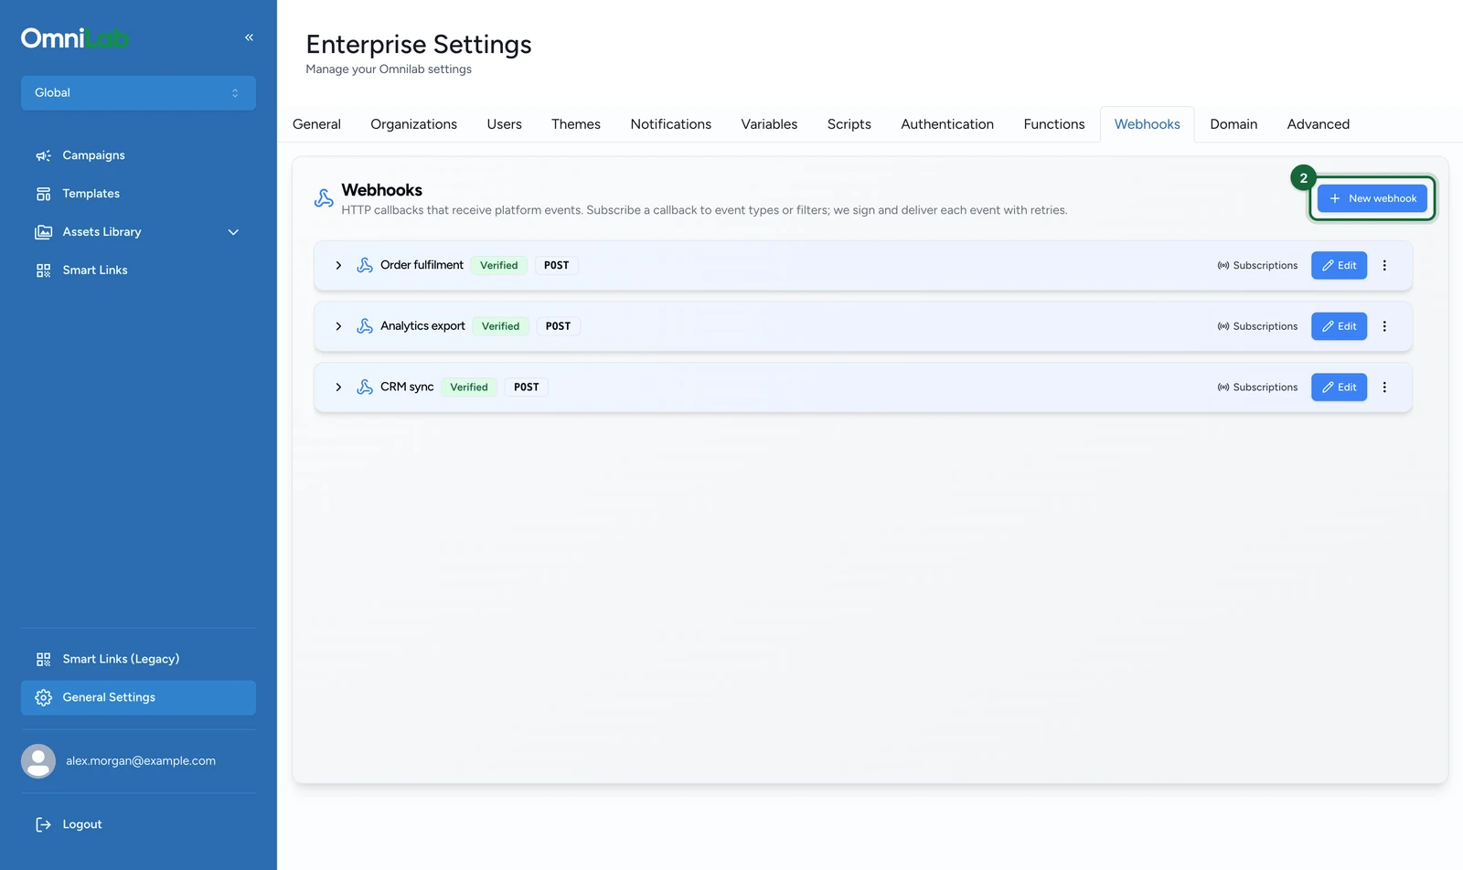Edit the Order fulfilment webhook

tap(1339, 265)
